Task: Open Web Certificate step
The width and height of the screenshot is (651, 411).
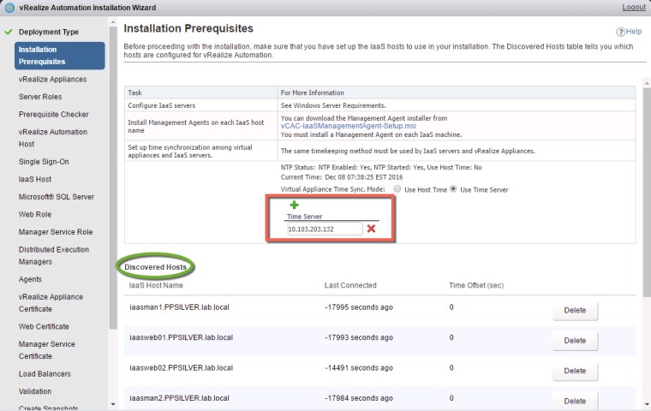Action: pos(44,327)
